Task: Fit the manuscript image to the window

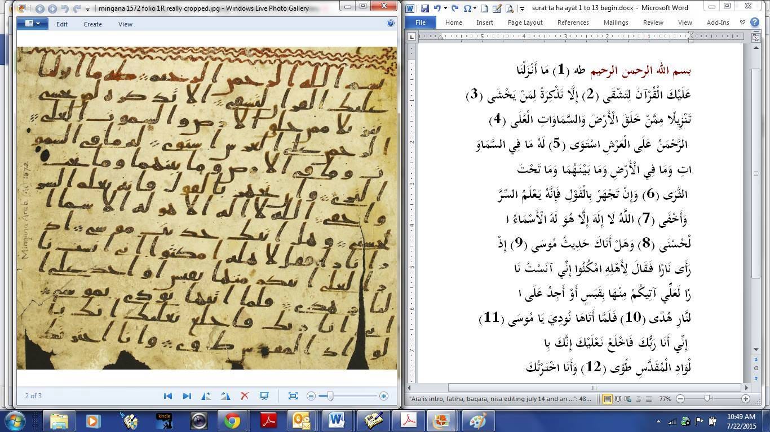Action: tap(293, 395)
